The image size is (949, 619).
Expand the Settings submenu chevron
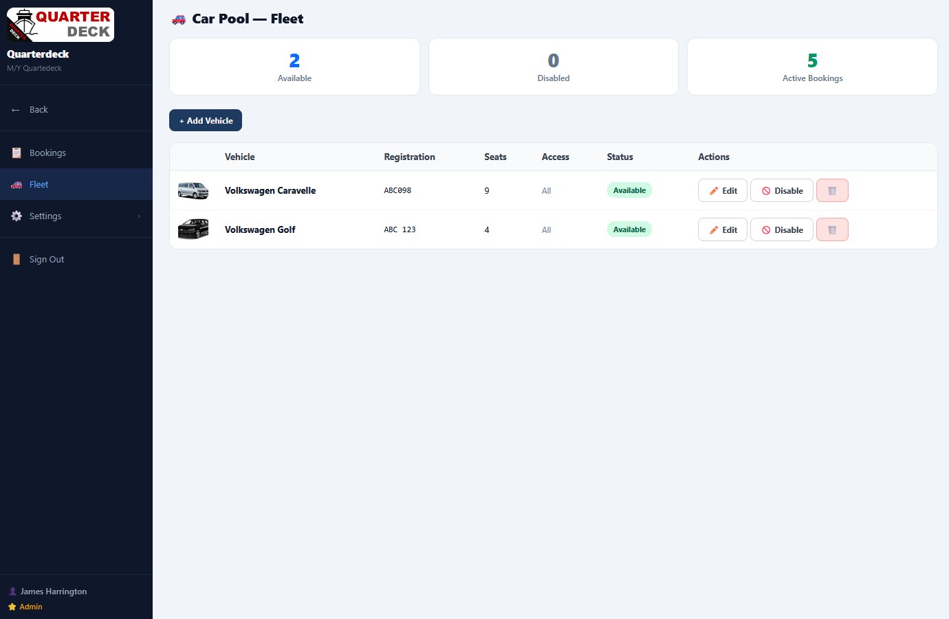pos(139,216)
